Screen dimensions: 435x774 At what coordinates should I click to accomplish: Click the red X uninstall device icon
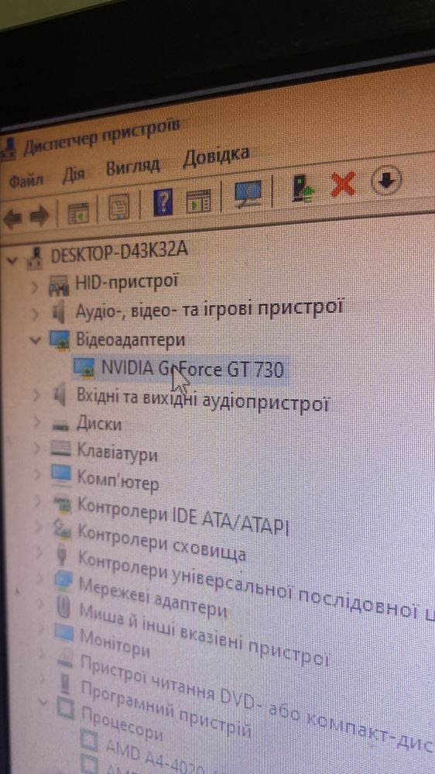point(343,184)
